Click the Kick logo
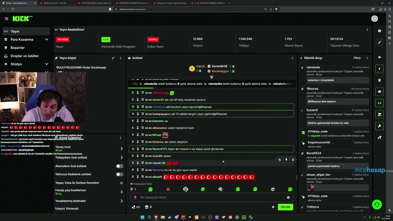 pos(22,19)
